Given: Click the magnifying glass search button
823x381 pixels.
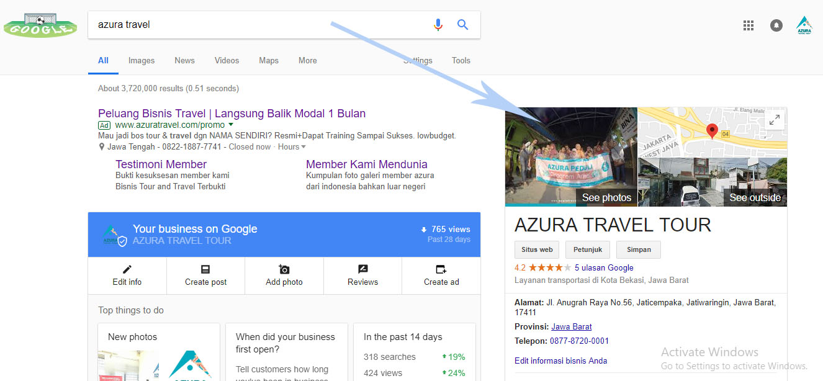Looking at the screenshot, I should click(x=462, y=25).
